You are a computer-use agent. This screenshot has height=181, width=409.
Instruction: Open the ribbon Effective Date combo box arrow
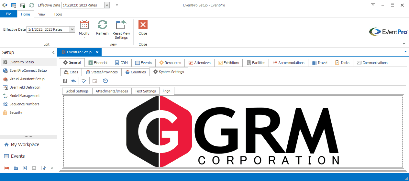point(72,29)
